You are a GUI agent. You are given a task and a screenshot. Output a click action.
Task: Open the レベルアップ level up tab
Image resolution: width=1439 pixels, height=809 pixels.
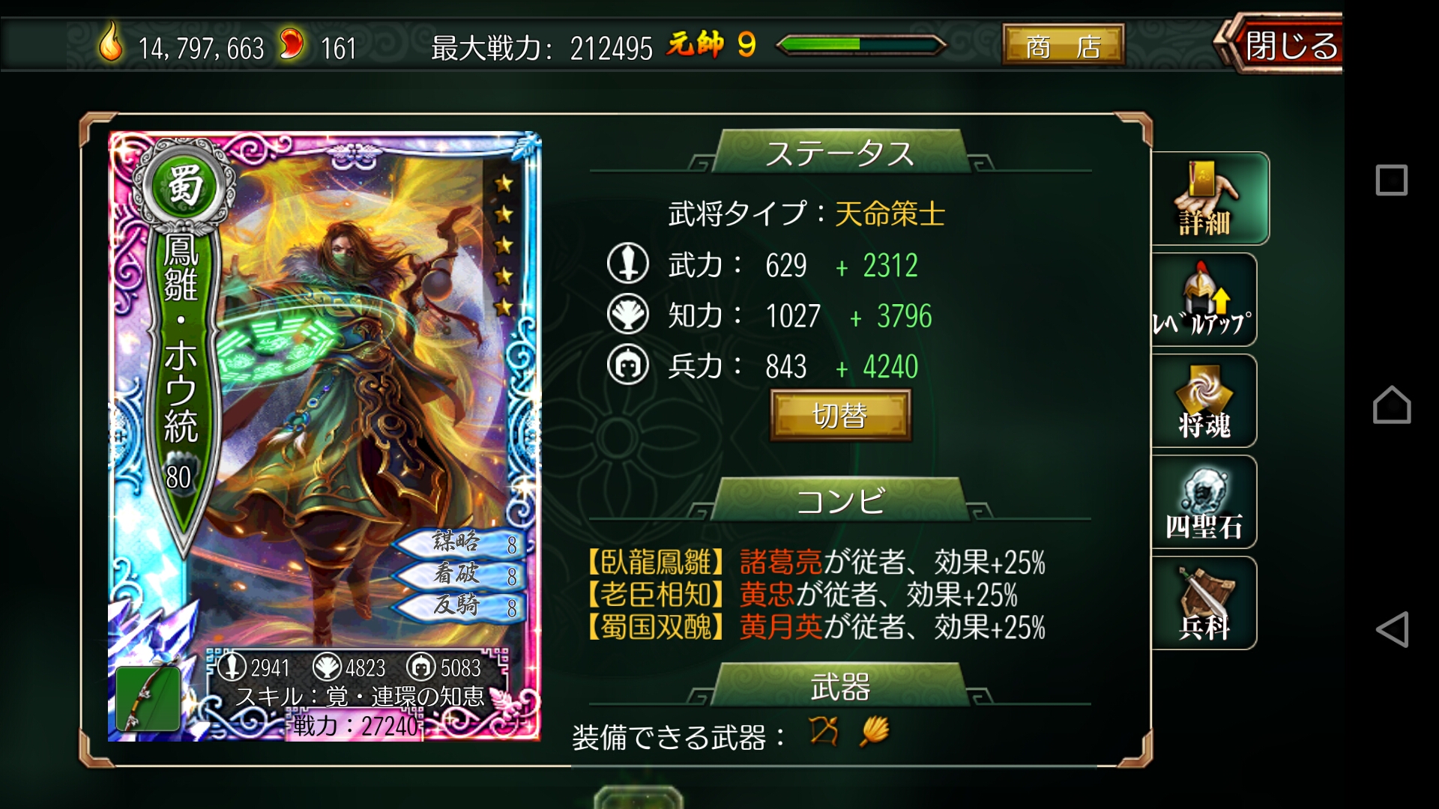(x=1204, y=300)
